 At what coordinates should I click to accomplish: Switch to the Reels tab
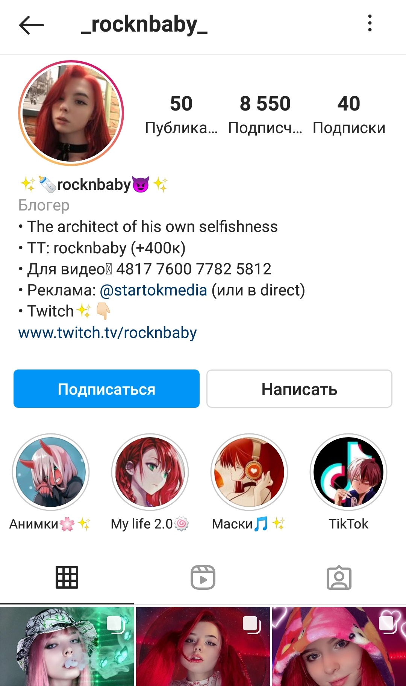(x=203, y=577)
